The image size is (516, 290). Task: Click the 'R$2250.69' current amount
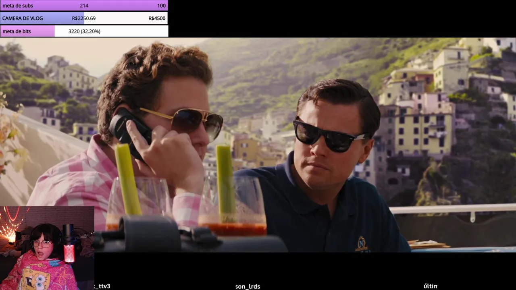coord(84,18)
